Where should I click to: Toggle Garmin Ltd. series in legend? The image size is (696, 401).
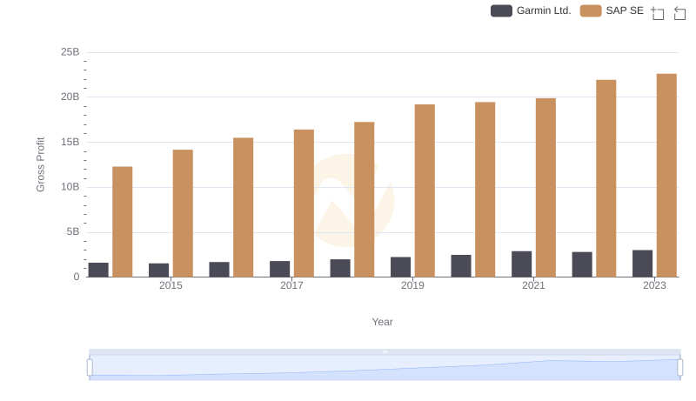pos(531,10)
